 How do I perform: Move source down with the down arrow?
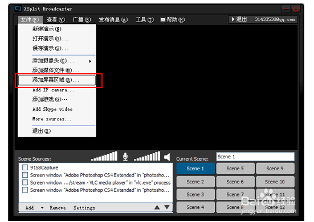click(x=167, y=207)
